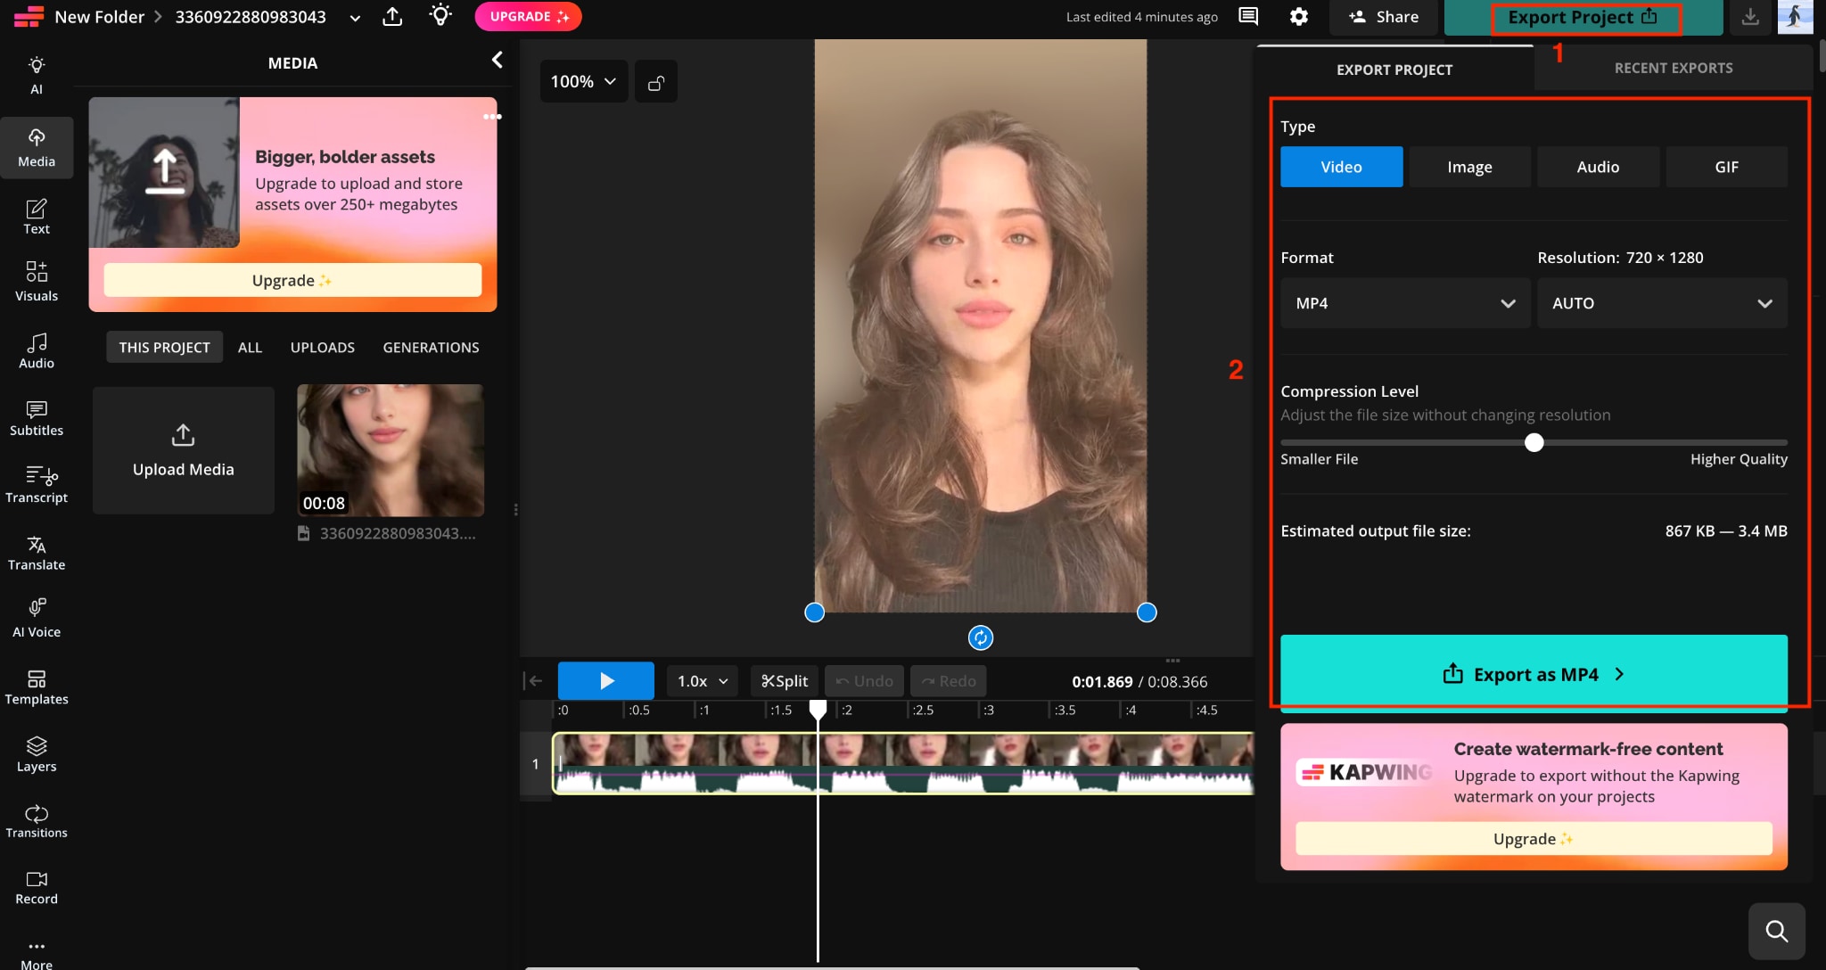
Task: Open the Transitions tool
Action: point(37,820)
